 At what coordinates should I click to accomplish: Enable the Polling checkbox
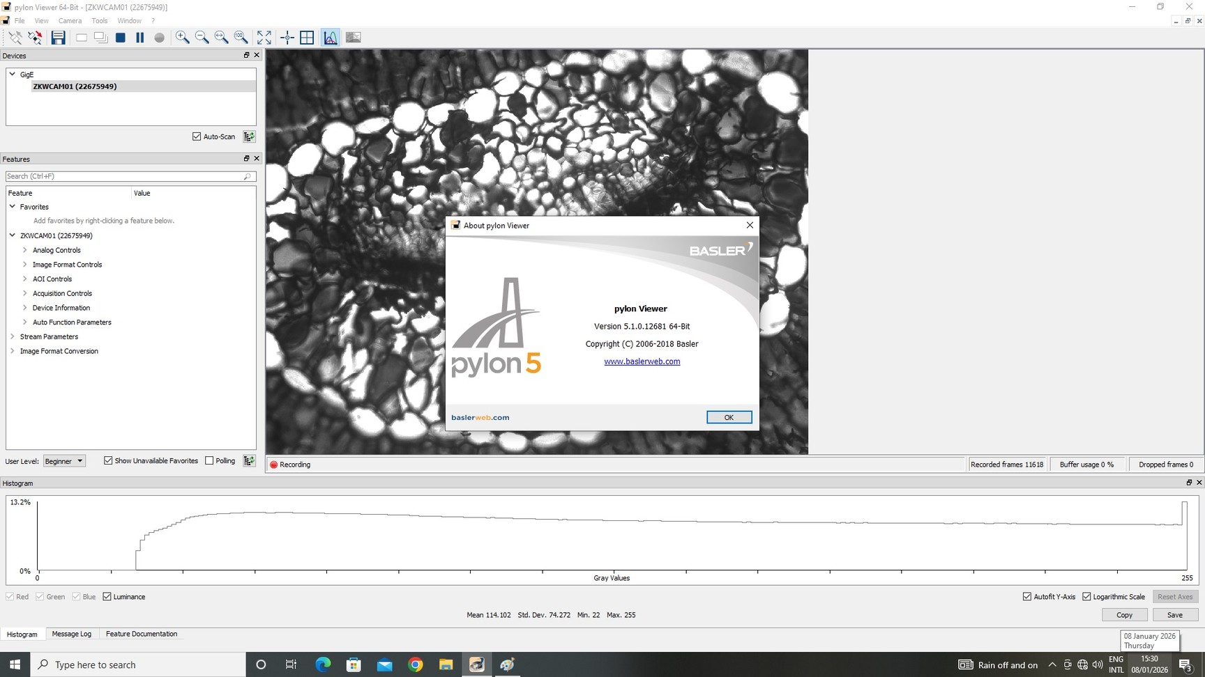point(209,460)
